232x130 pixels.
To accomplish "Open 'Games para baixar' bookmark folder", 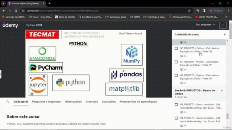I will [x=116, y=17].
